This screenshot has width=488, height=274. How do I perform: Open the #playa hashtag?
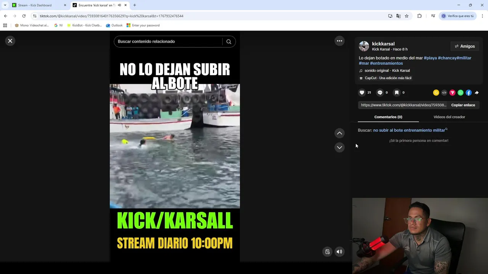(430, 58)
